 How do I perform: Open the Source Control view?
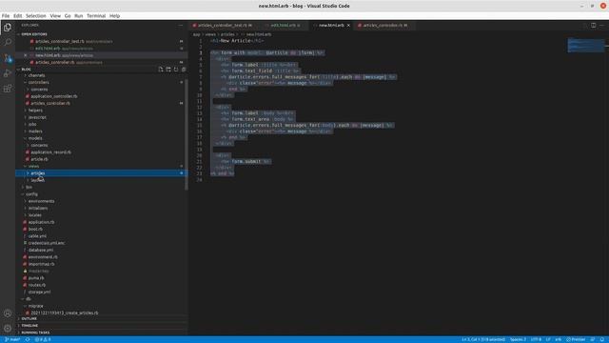point(8,58)
